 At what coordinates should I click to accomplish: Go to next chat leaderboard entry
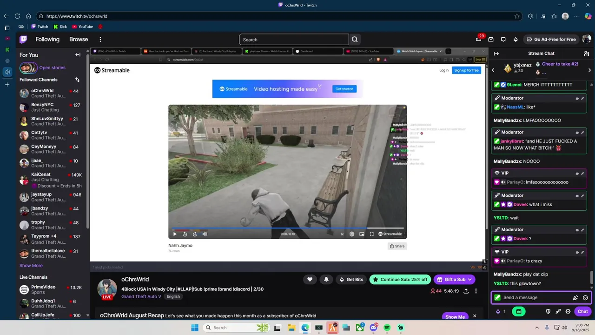tap(589, 70)
